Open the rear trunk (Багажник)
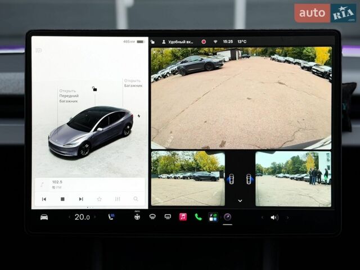The height and width of the screenshot is (270, 360). click(133, 83)
